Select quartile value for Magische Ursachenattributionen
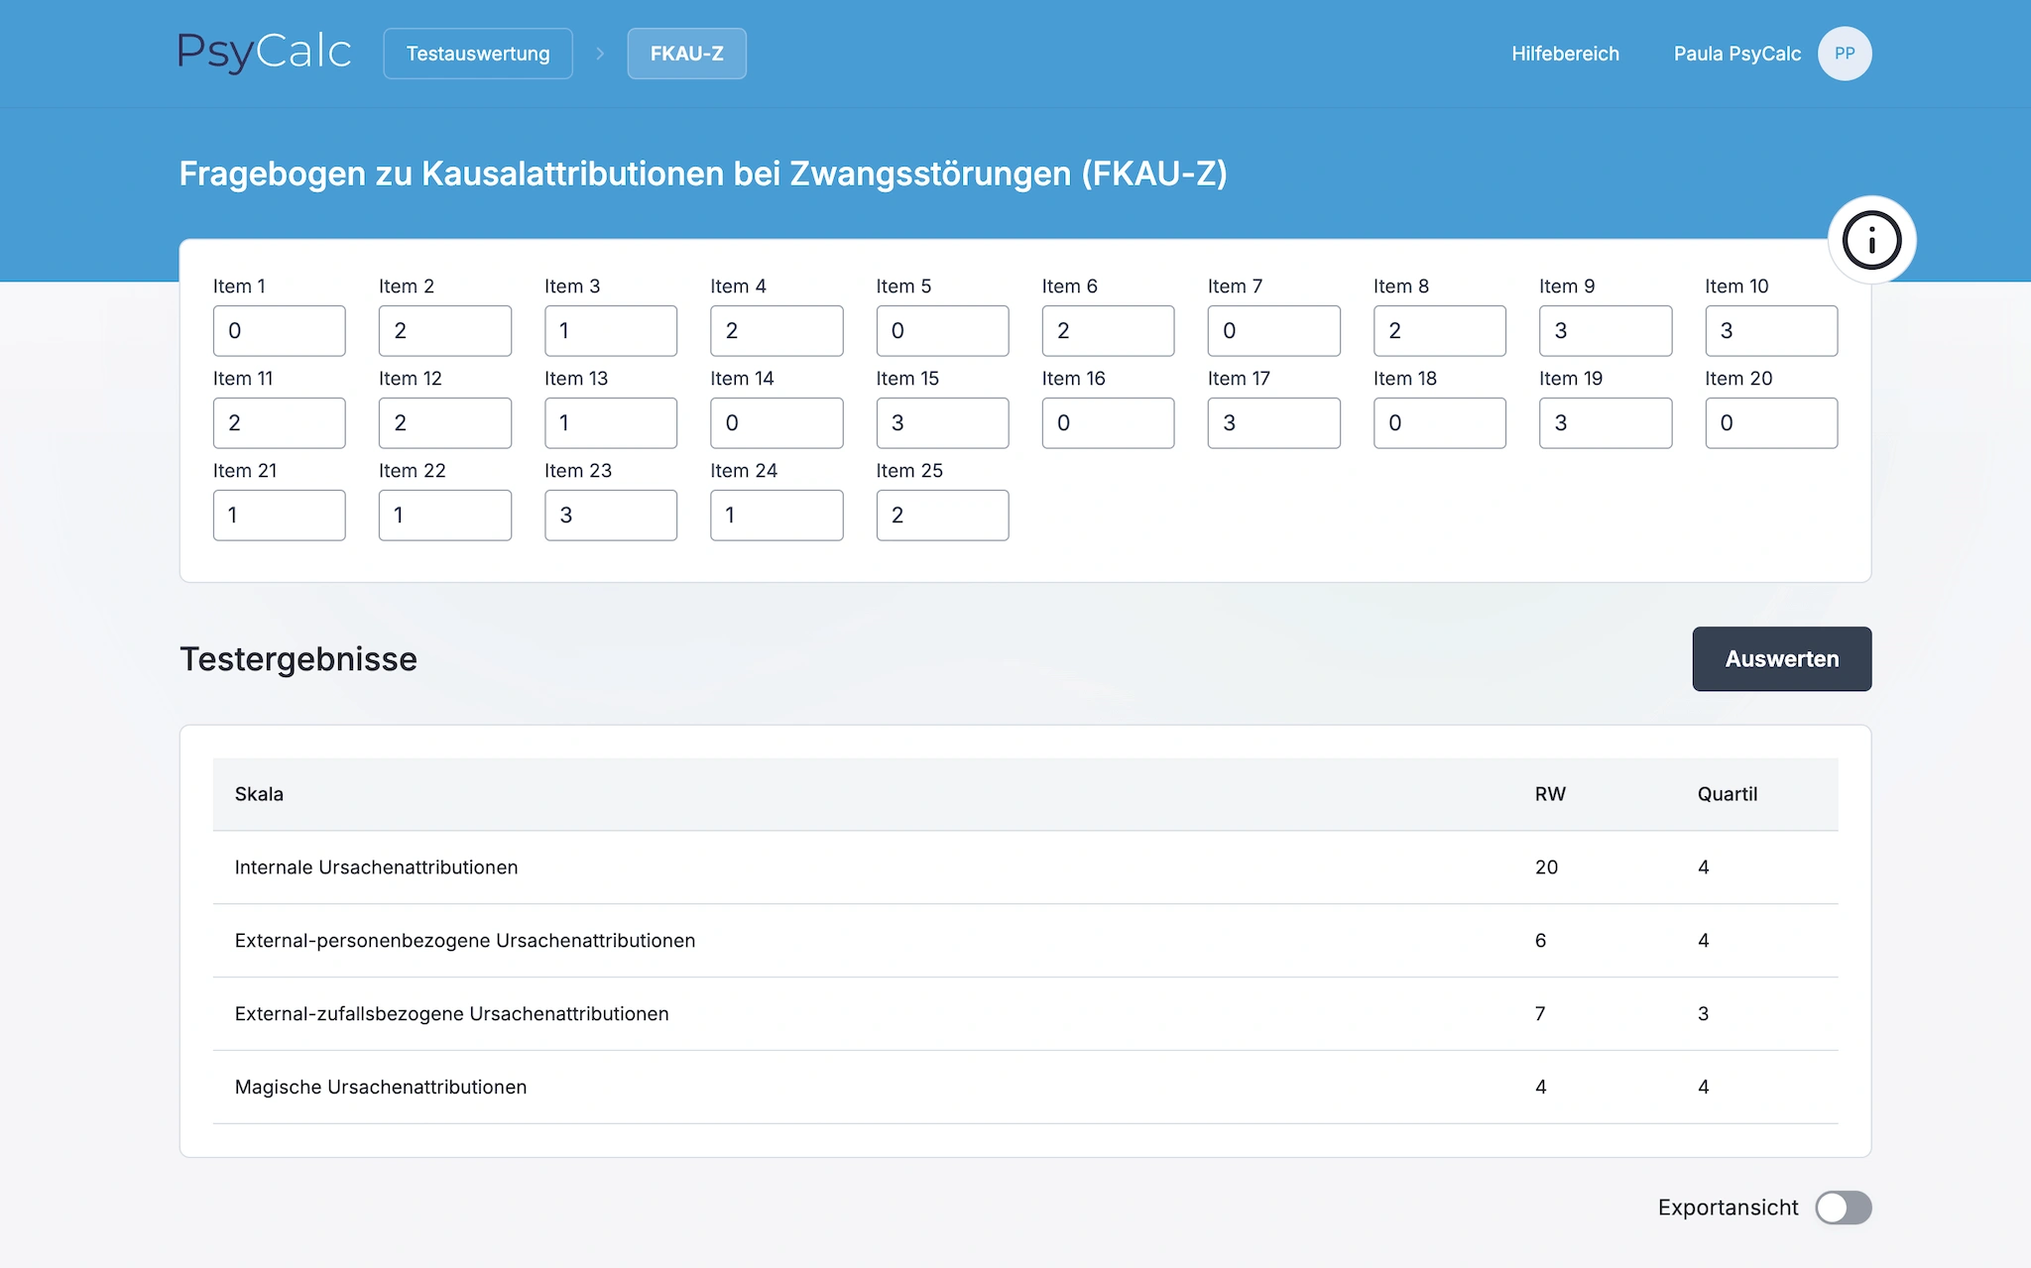The image size is (2031, 1268). (x=1703, y=1088)
